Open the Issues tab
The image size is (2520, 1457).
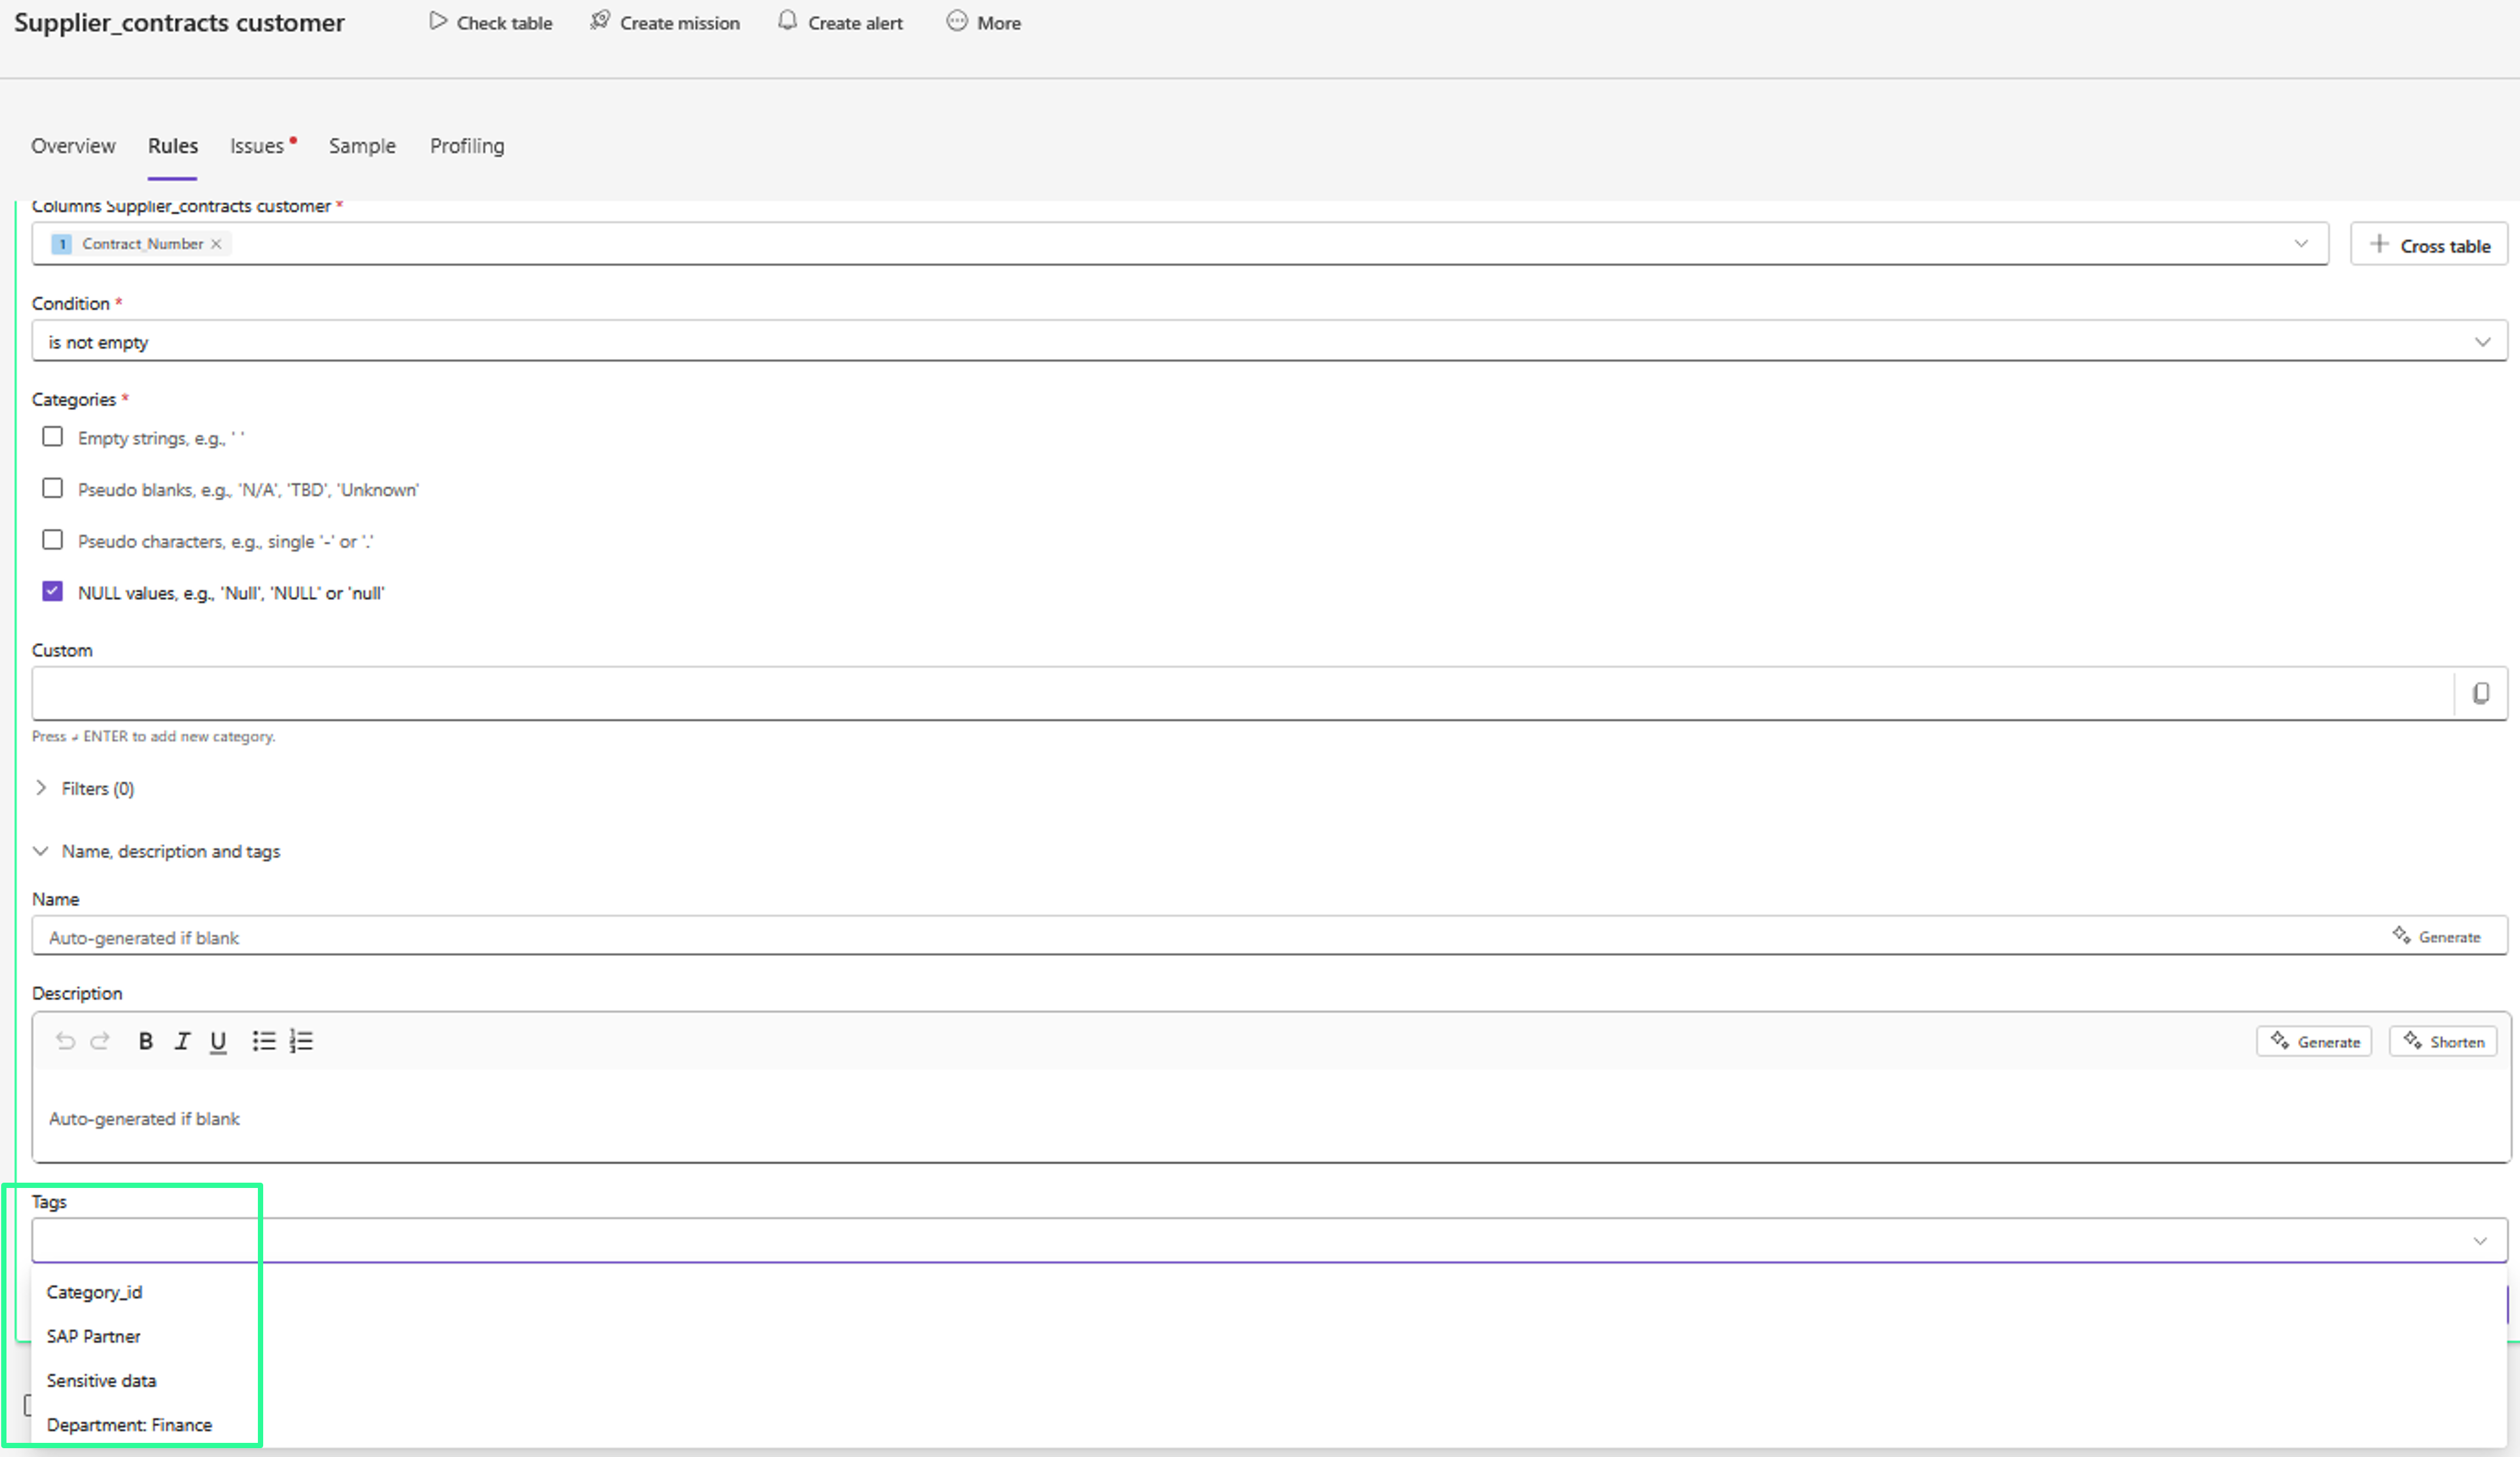[258, 146]
